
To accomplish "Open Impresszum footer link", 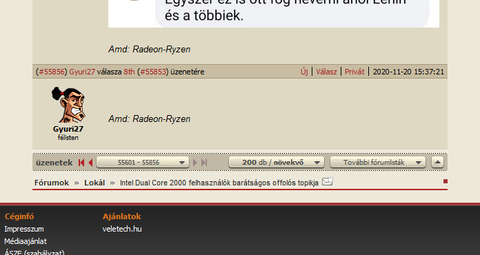I will (24, 229).
